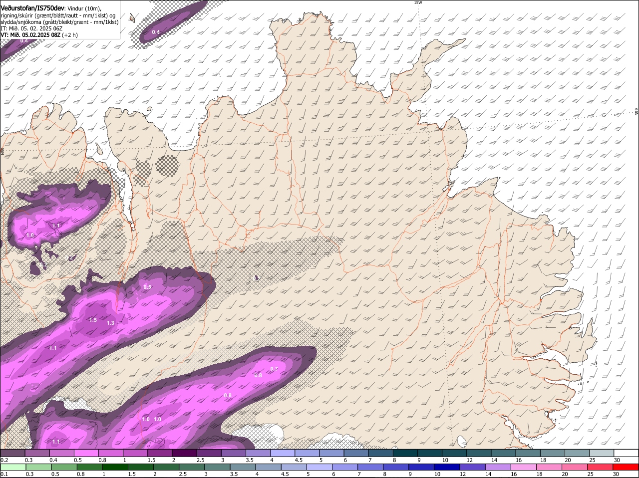Click the 1.3 precipitation value on the map
This screenshot has height=478, width=639.
point(110,323)
